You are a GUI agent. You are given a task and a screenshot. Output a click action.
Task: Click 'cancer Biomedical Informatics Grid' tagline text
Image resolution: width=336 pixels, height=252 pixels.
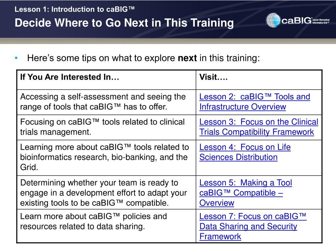[x=321, y=21]
